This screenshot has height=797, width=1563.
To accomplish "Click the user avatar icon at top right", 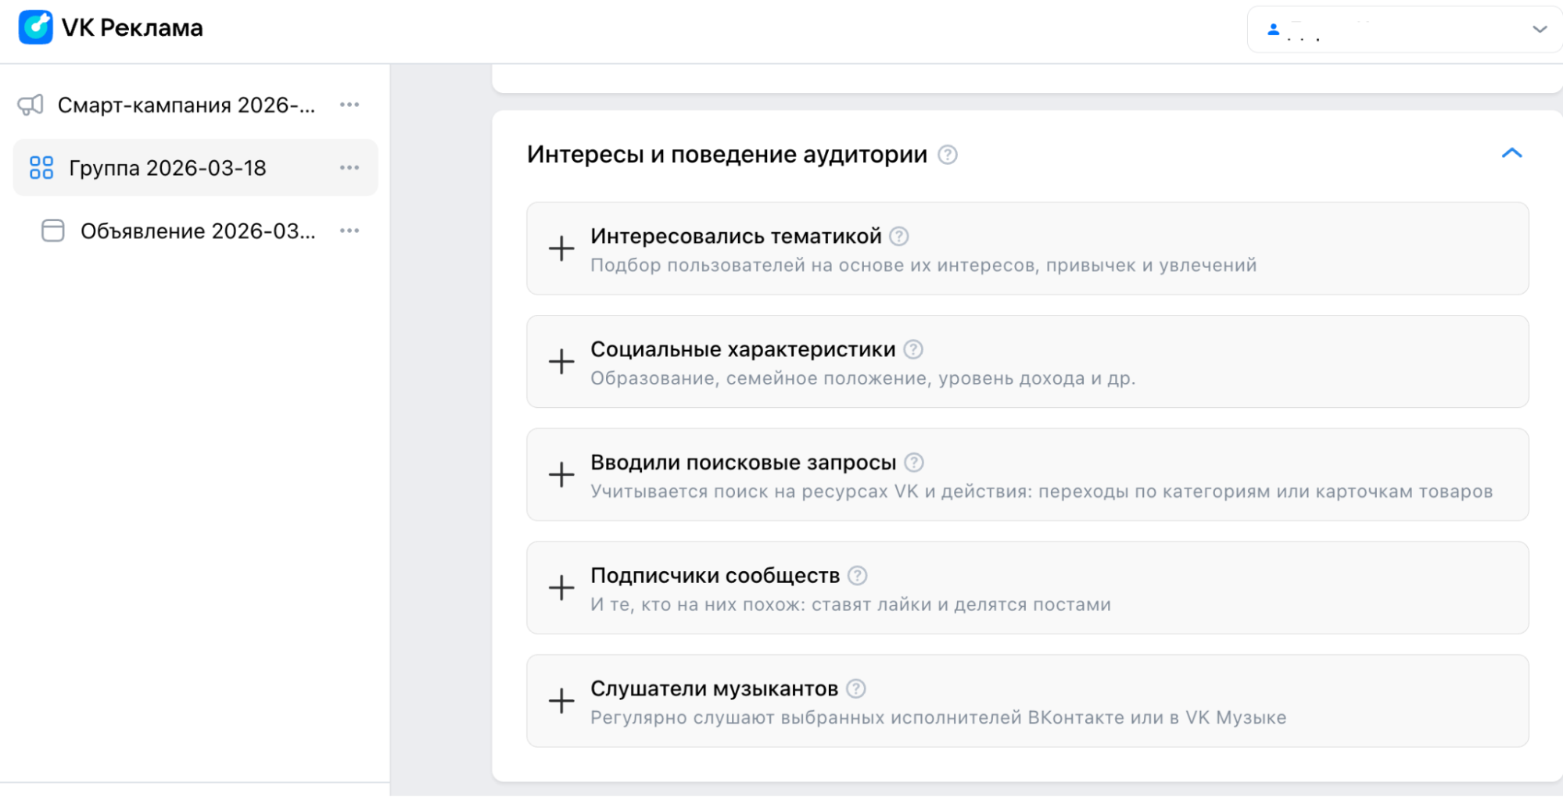I will click(1274, 30).
